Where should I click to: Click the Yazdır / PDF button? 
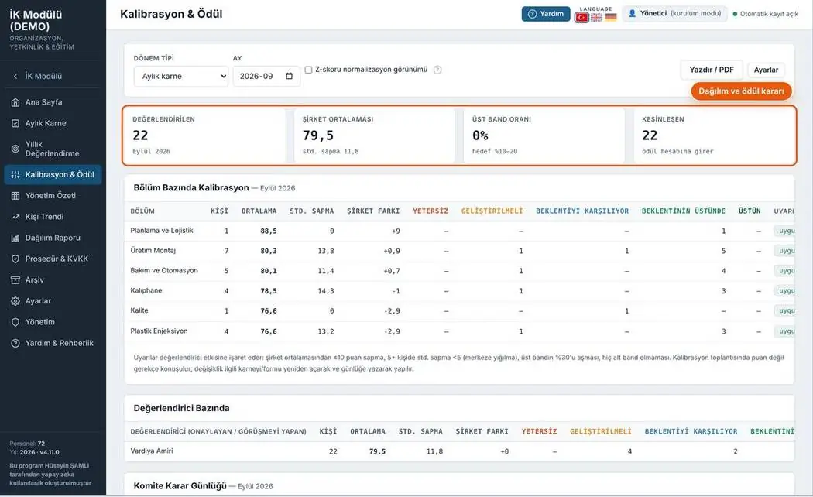712,70
